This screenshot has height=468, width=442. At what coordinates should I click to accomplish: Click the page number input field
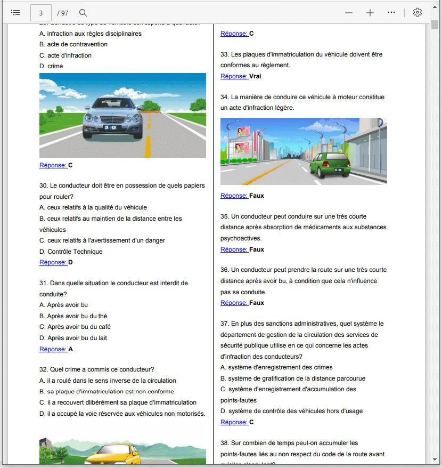point(41,12)
